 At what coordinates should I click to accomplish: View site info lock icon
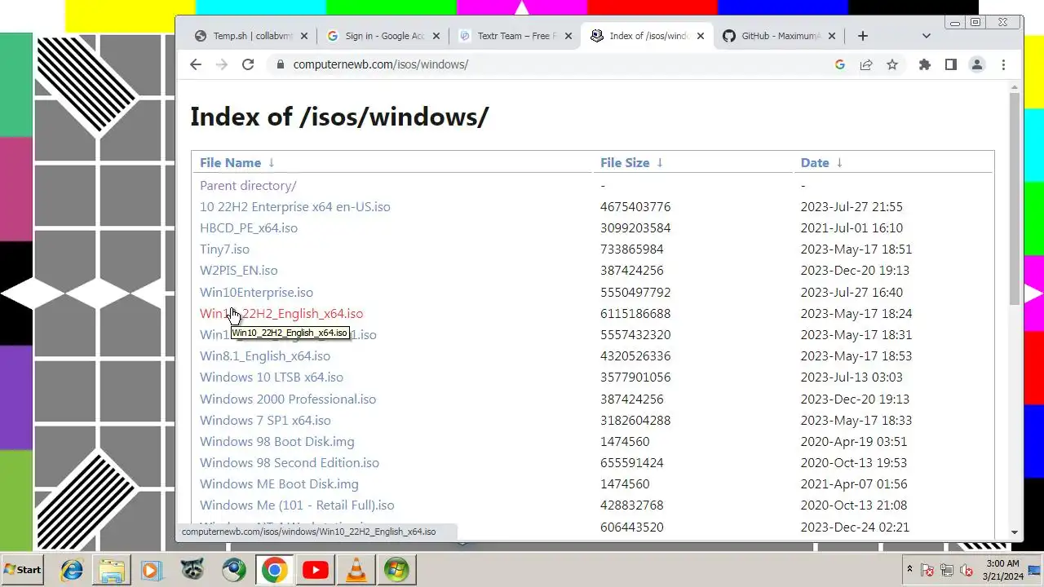[x=280, y=64]
